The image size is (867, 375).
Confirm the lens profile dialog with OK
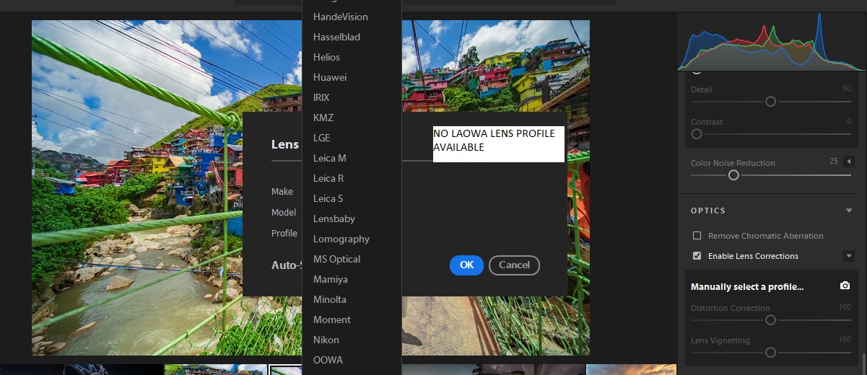(x=466, y=265)
